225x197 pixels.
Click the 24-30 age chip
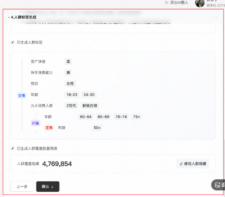(x=89, y=95)
